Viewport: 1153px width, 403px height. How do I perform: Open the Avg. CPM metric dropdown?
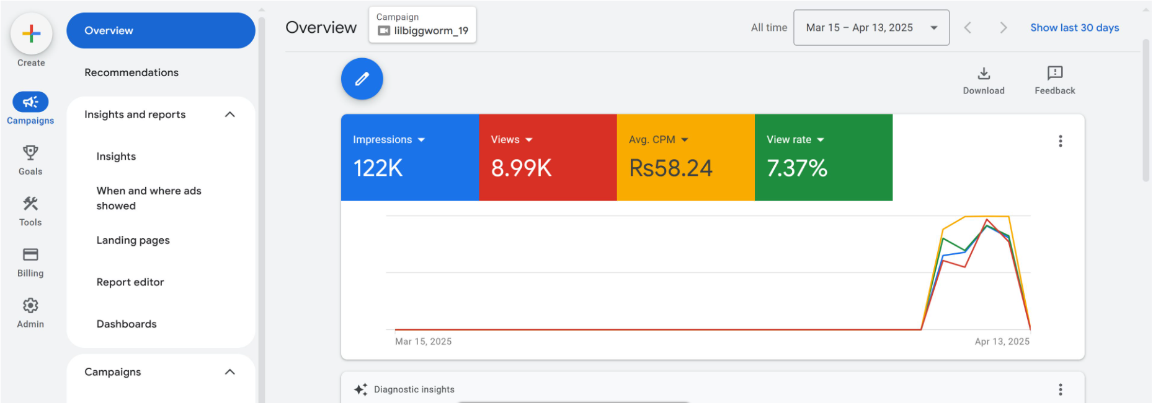pyautogui.click(x=685, y=140)
